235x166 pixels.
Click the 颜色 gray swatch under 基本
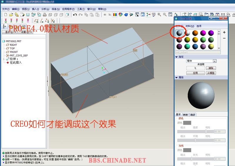[187, 123]
